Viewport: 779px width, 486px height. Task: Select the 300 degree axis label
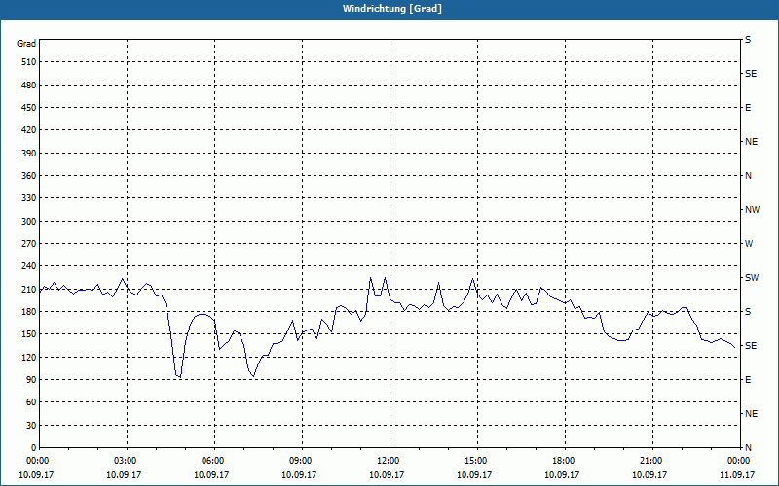29,222
